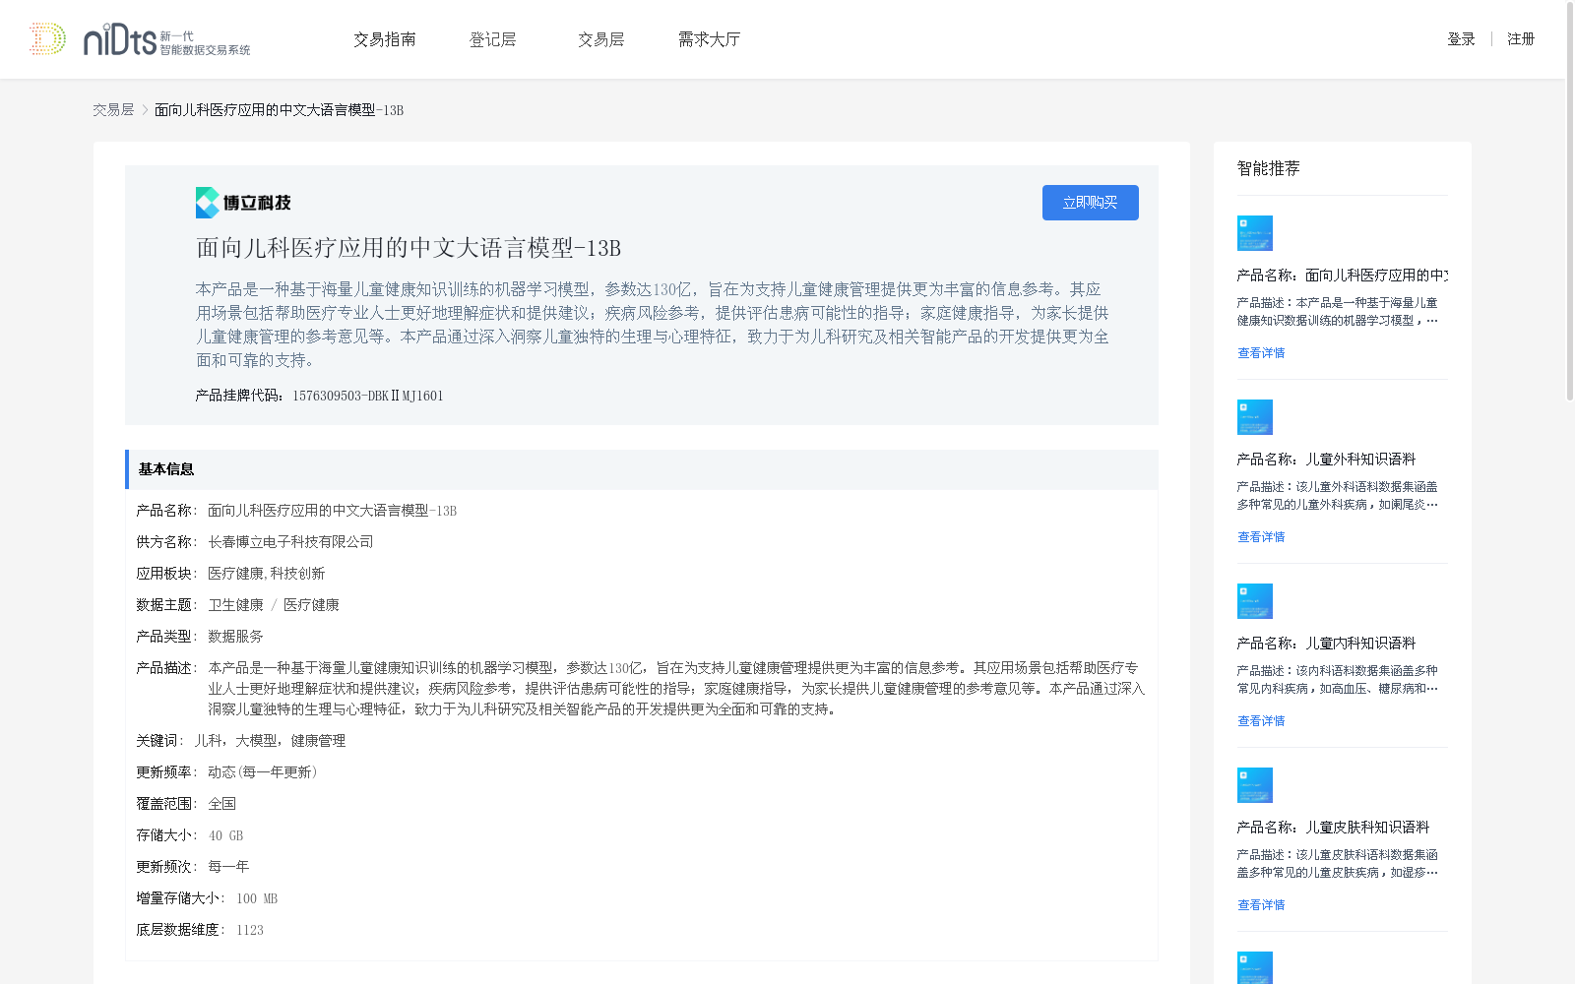This screenshot has height=984, width=1575.
Task: Click the 全国 coverage value
Action: click(221, 804)
